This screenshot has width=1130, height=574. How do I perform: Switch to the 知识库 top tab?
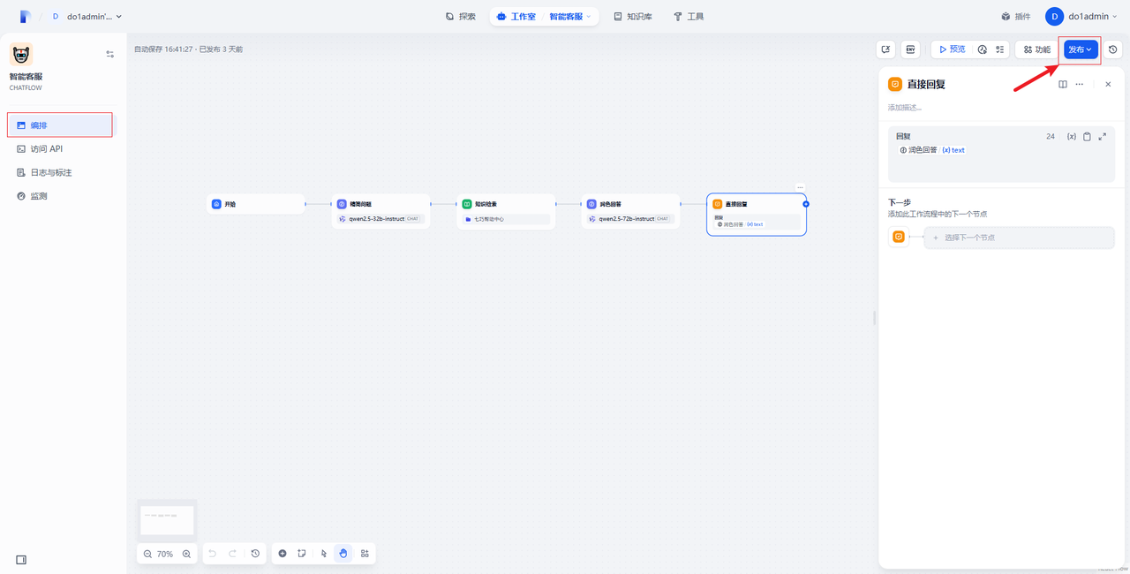click(632, 16)
